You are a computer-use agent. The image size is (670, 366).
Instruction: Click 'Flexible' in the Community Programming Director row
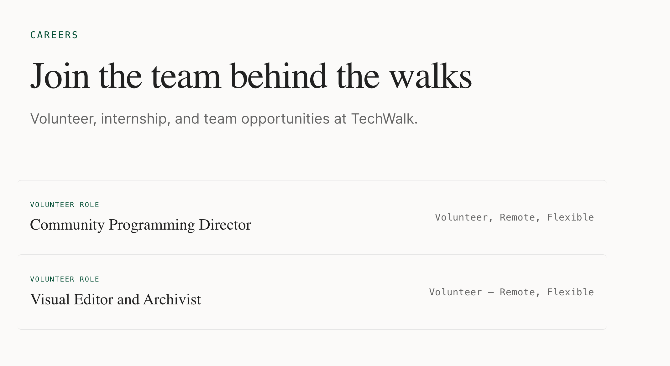(570, 217)
